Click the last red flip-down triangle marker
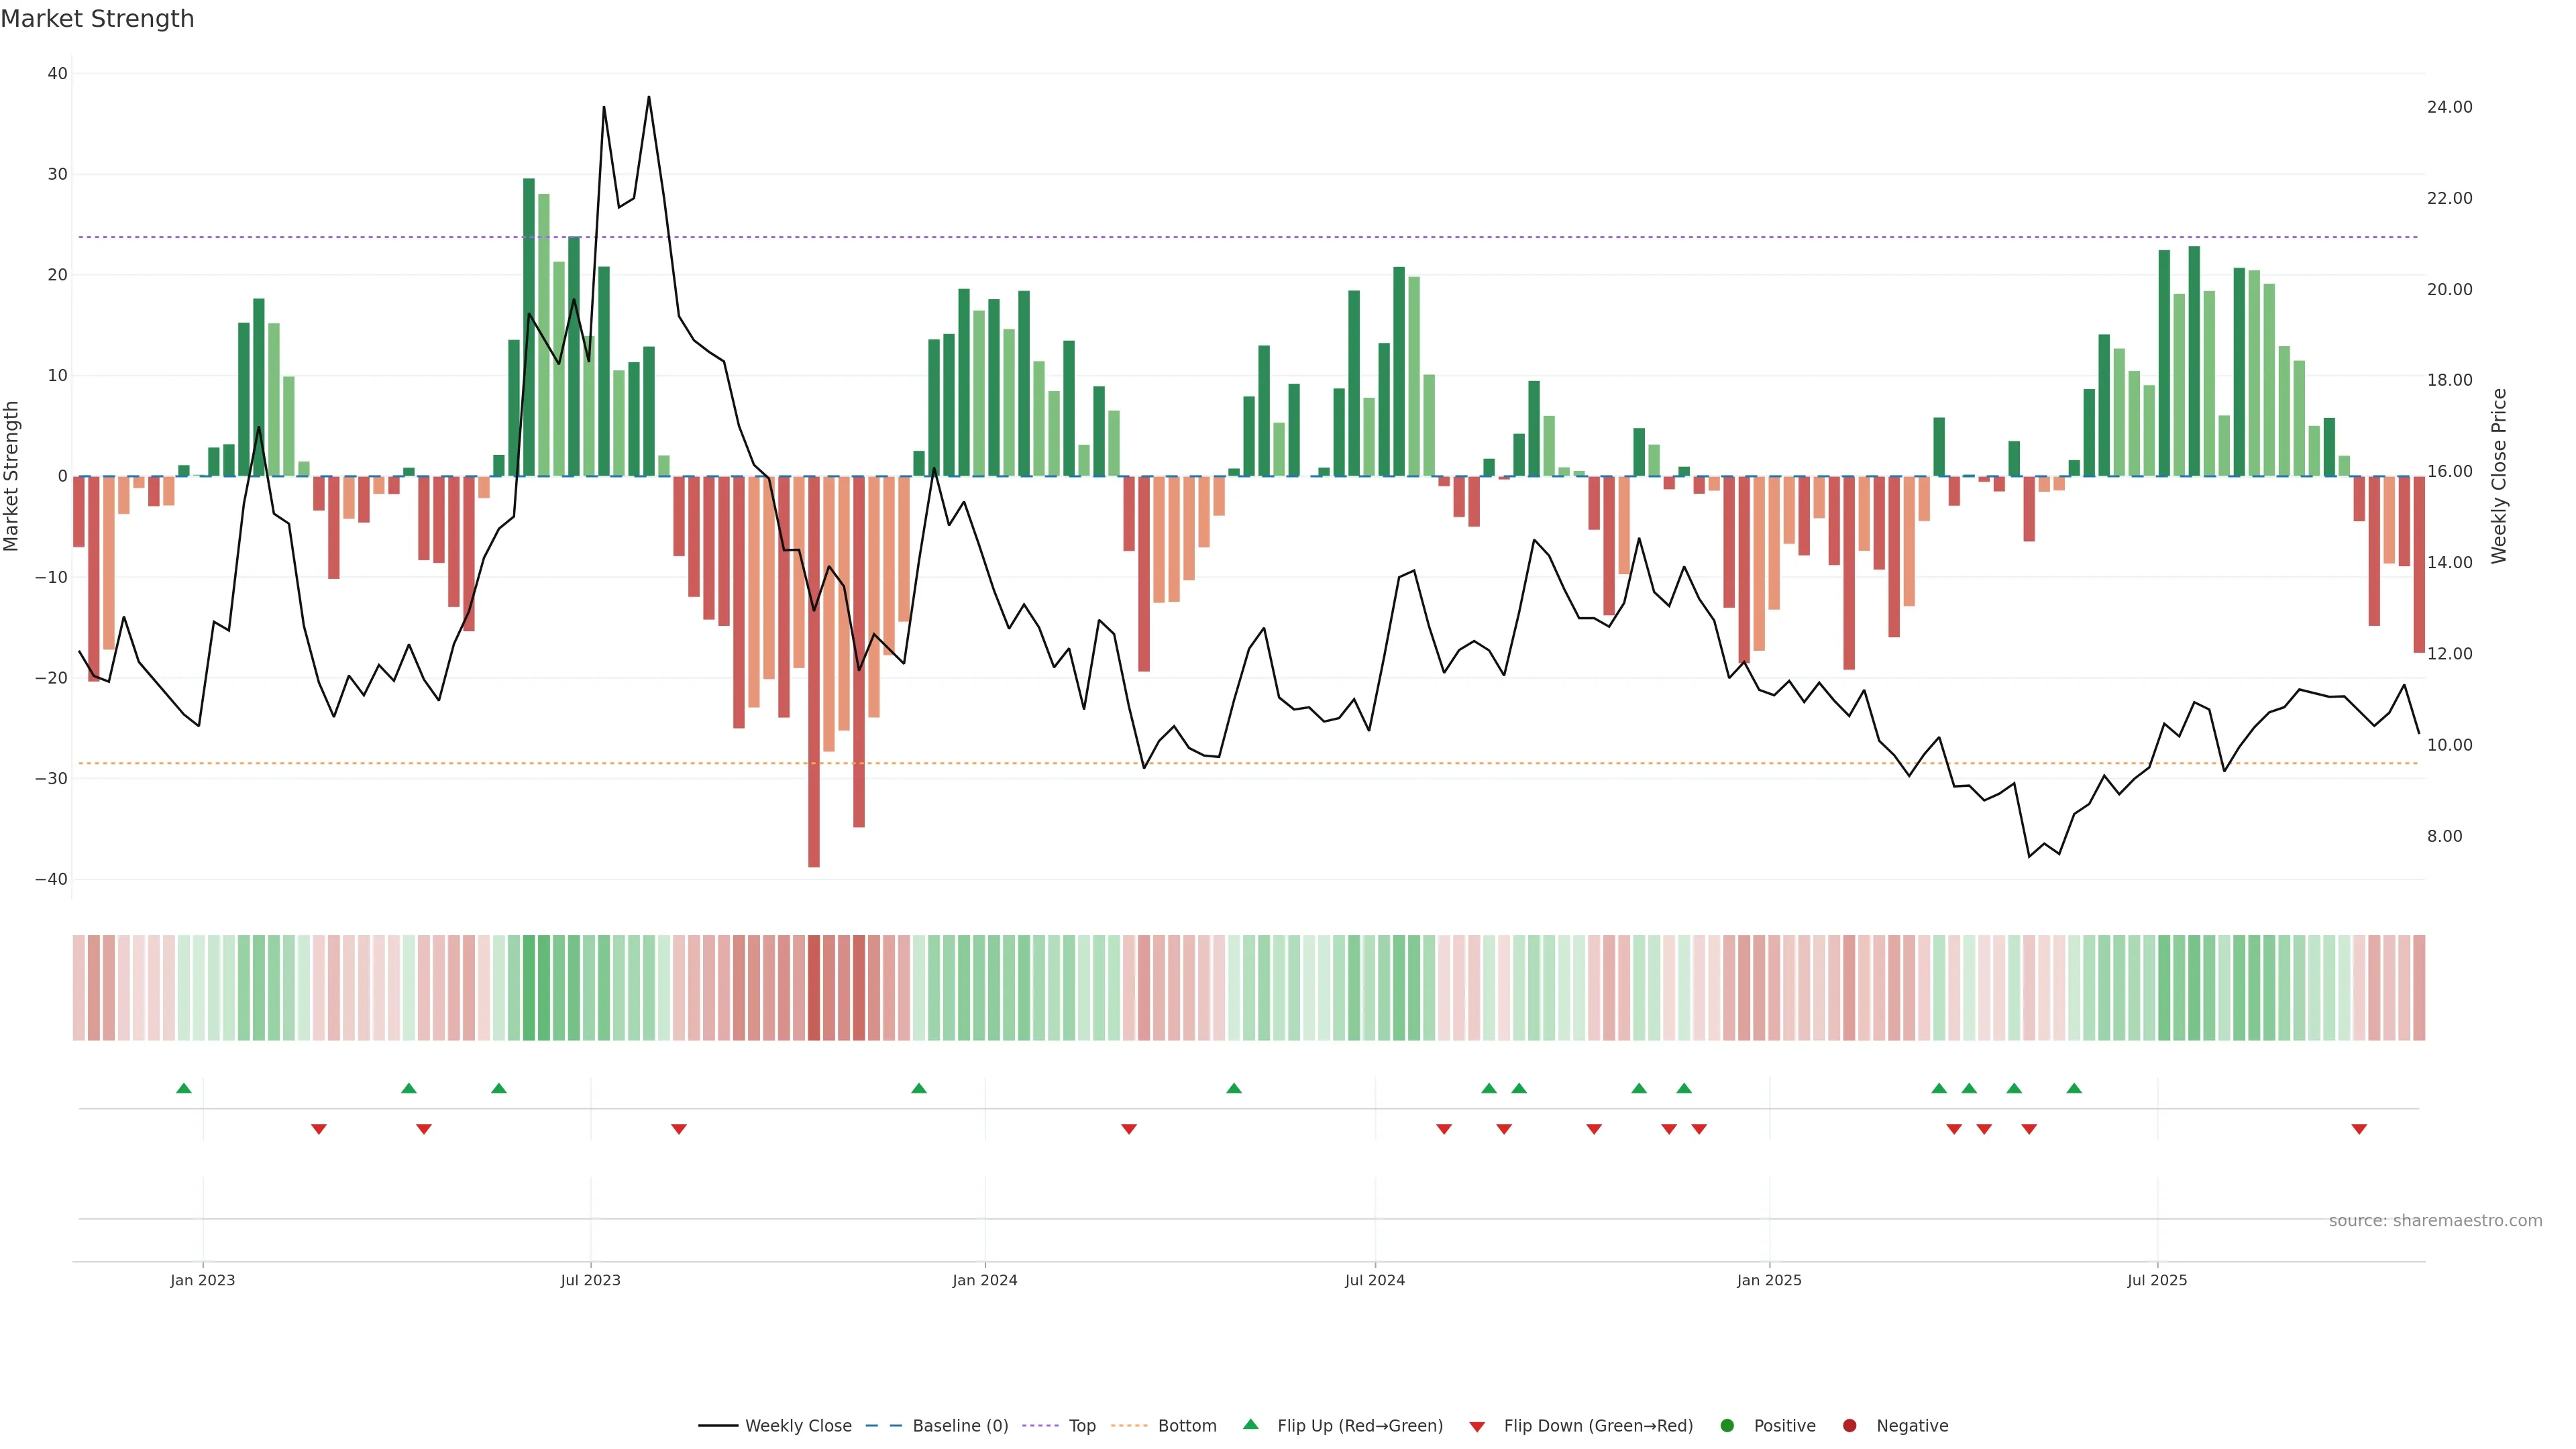This screenshot has height=1449, width=2576. click(x=2359, y=1129)
